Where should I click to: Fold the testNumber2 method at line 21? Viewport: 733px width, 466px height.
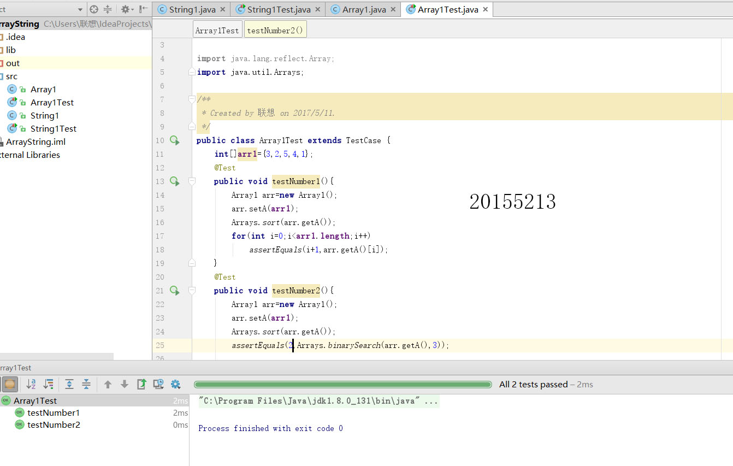point(192,290)
